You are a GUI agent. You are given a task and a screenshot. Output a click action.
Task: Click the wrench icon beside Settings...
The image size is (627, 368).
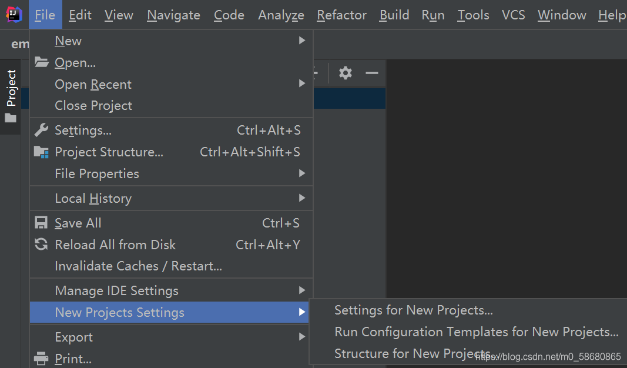tap(41, 130)
